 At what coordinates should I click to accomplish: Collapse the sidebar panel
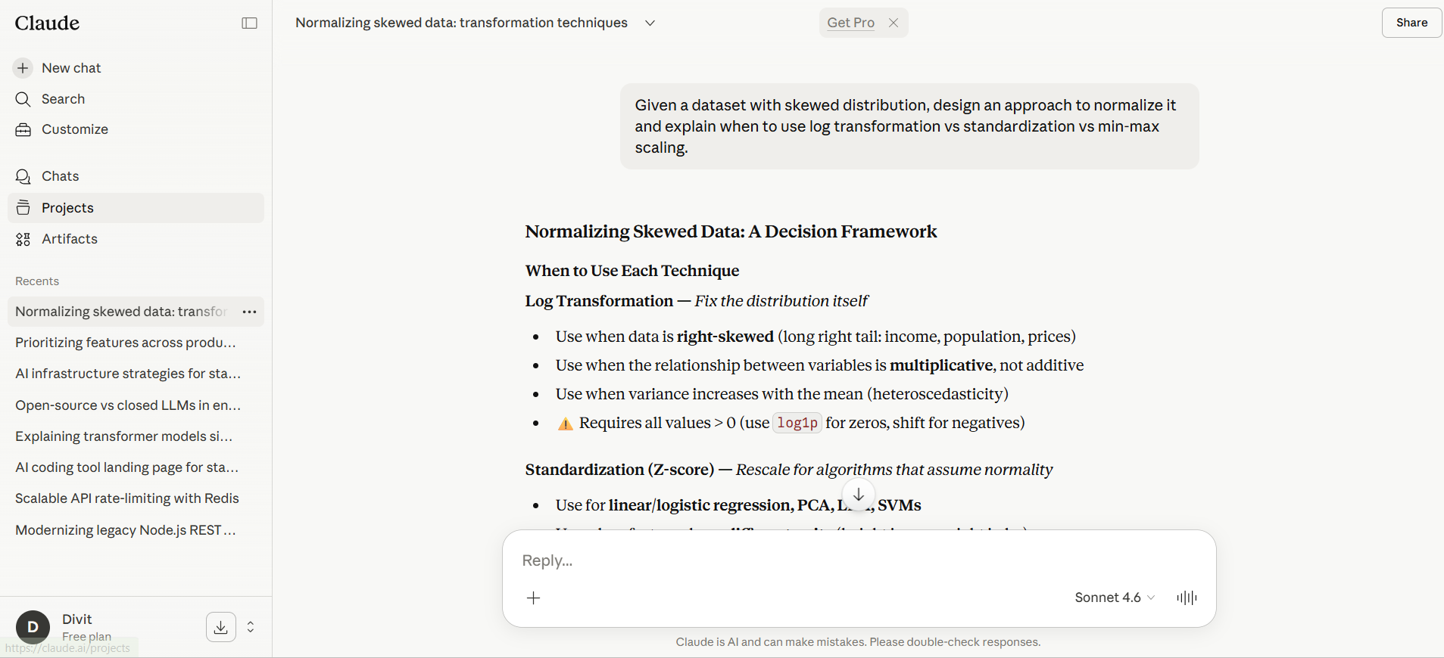(248, 23)
